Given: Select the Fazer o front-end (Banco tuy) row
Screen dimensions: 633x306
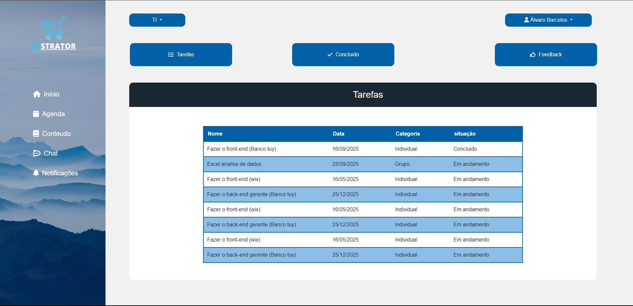Looking at the screenshot, I should click(x=363, y=149).
